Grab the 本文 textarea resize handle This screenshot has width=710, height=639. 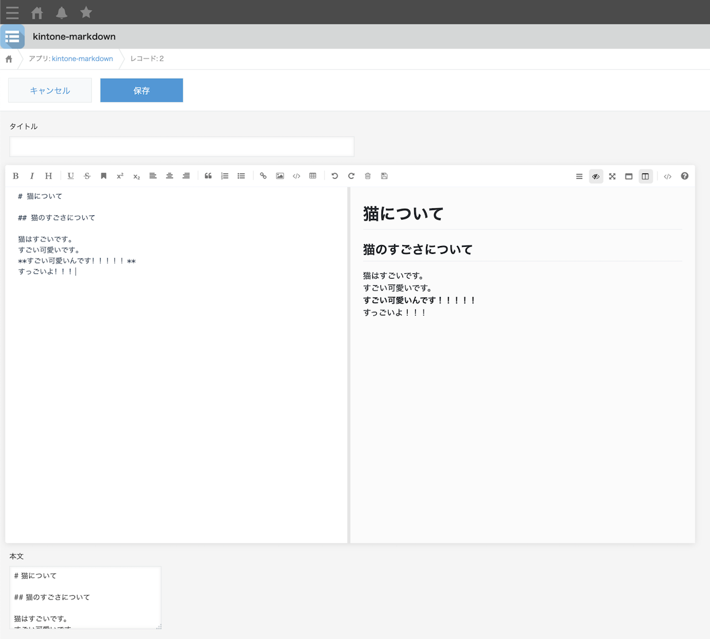[x=159, y=626]
